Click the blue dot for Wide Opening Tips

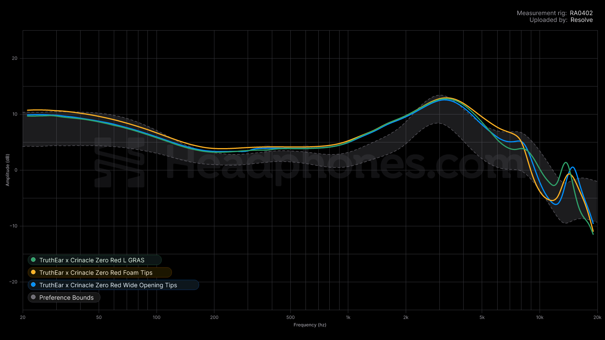[33, 285]
